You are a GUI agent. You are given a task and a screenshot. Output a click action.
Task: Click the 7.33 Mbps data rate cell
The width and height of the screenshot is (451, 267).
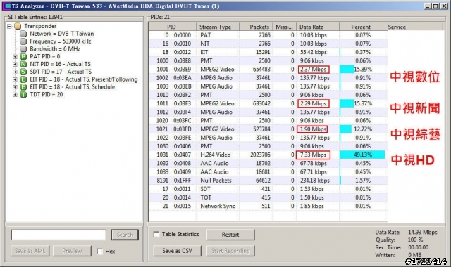pos(313,155)
